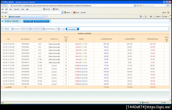Open the Help menu
Image resolution: width=172 pixels, height=110 pixels.
point(27,9)
